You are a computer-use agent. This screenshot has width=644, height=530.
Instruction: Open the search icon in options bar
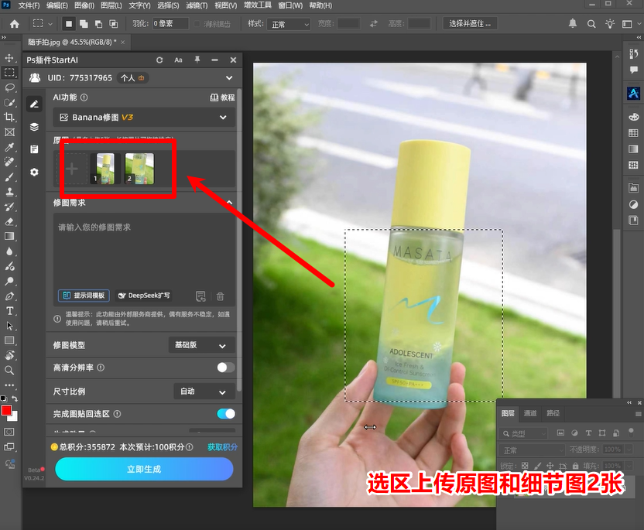pyautogui.click(x=591, y=24)
